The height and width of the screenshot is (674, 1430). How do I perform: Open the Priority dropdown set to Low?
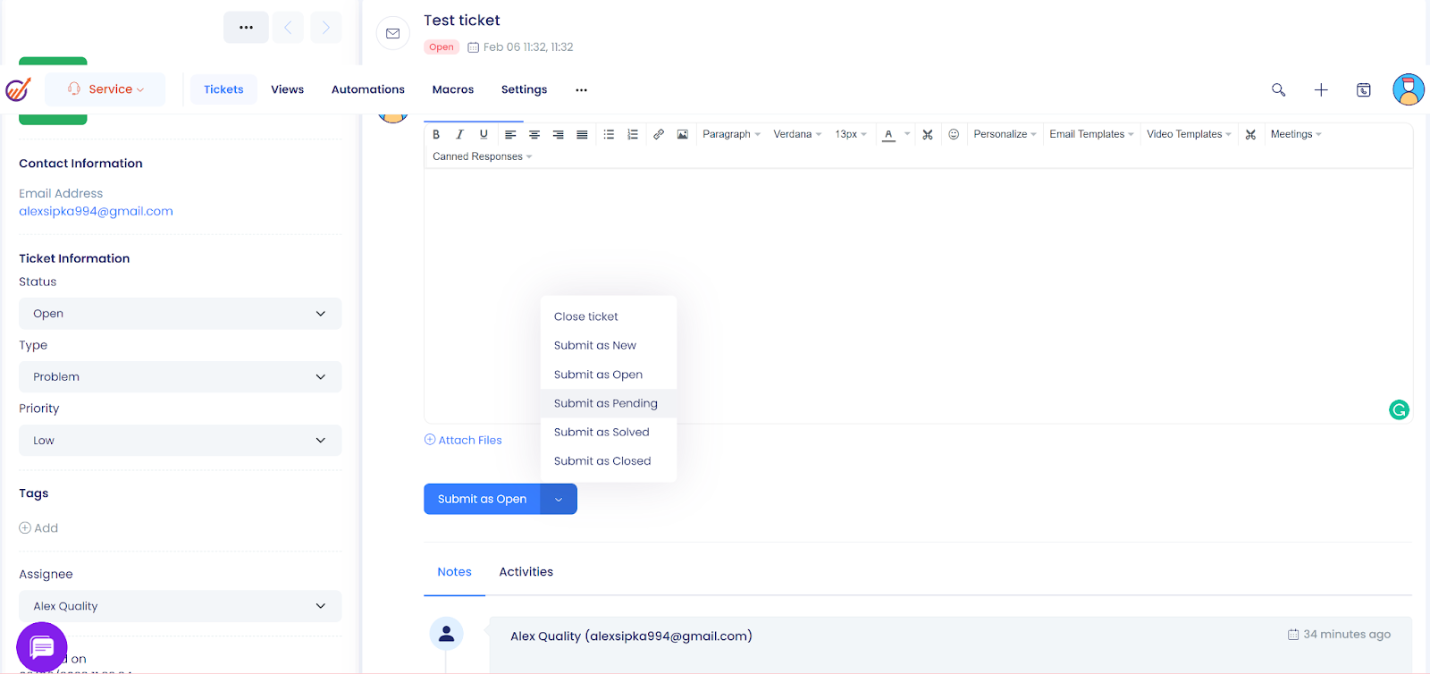(180, 441)
